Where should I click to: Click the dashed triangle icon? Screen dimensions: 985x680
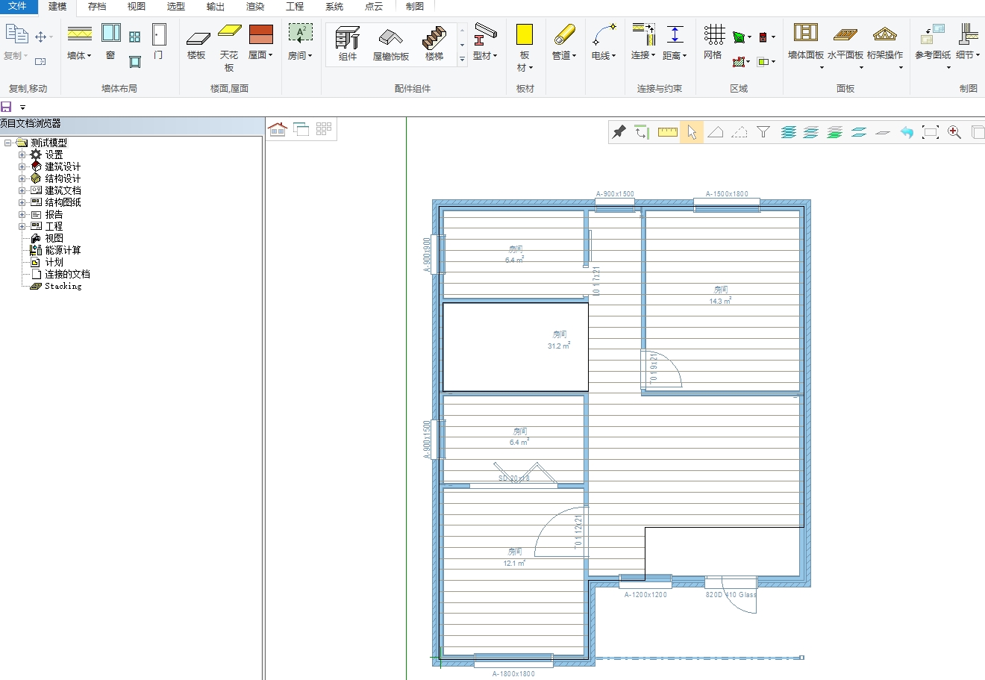point(739,132)
